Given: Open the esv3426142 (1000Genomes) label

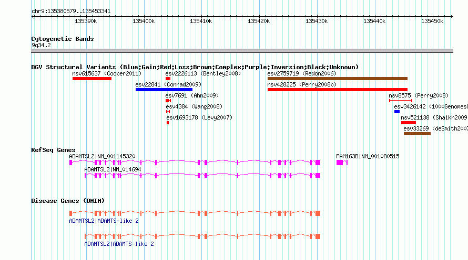Looking at the screenshot, I should pyautogui.click(x=431, y=106).
